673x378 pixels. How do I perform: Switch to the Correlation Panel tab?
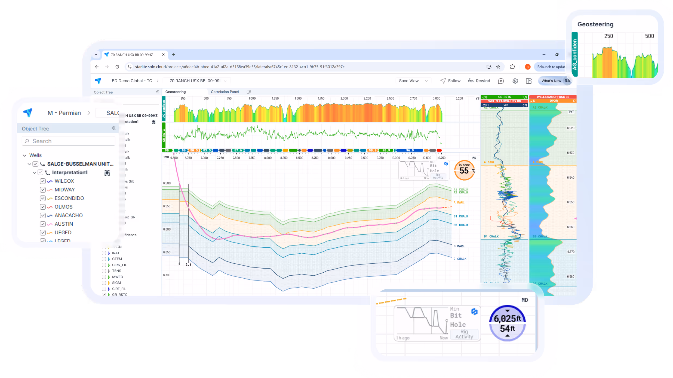(x=225, y=92)
